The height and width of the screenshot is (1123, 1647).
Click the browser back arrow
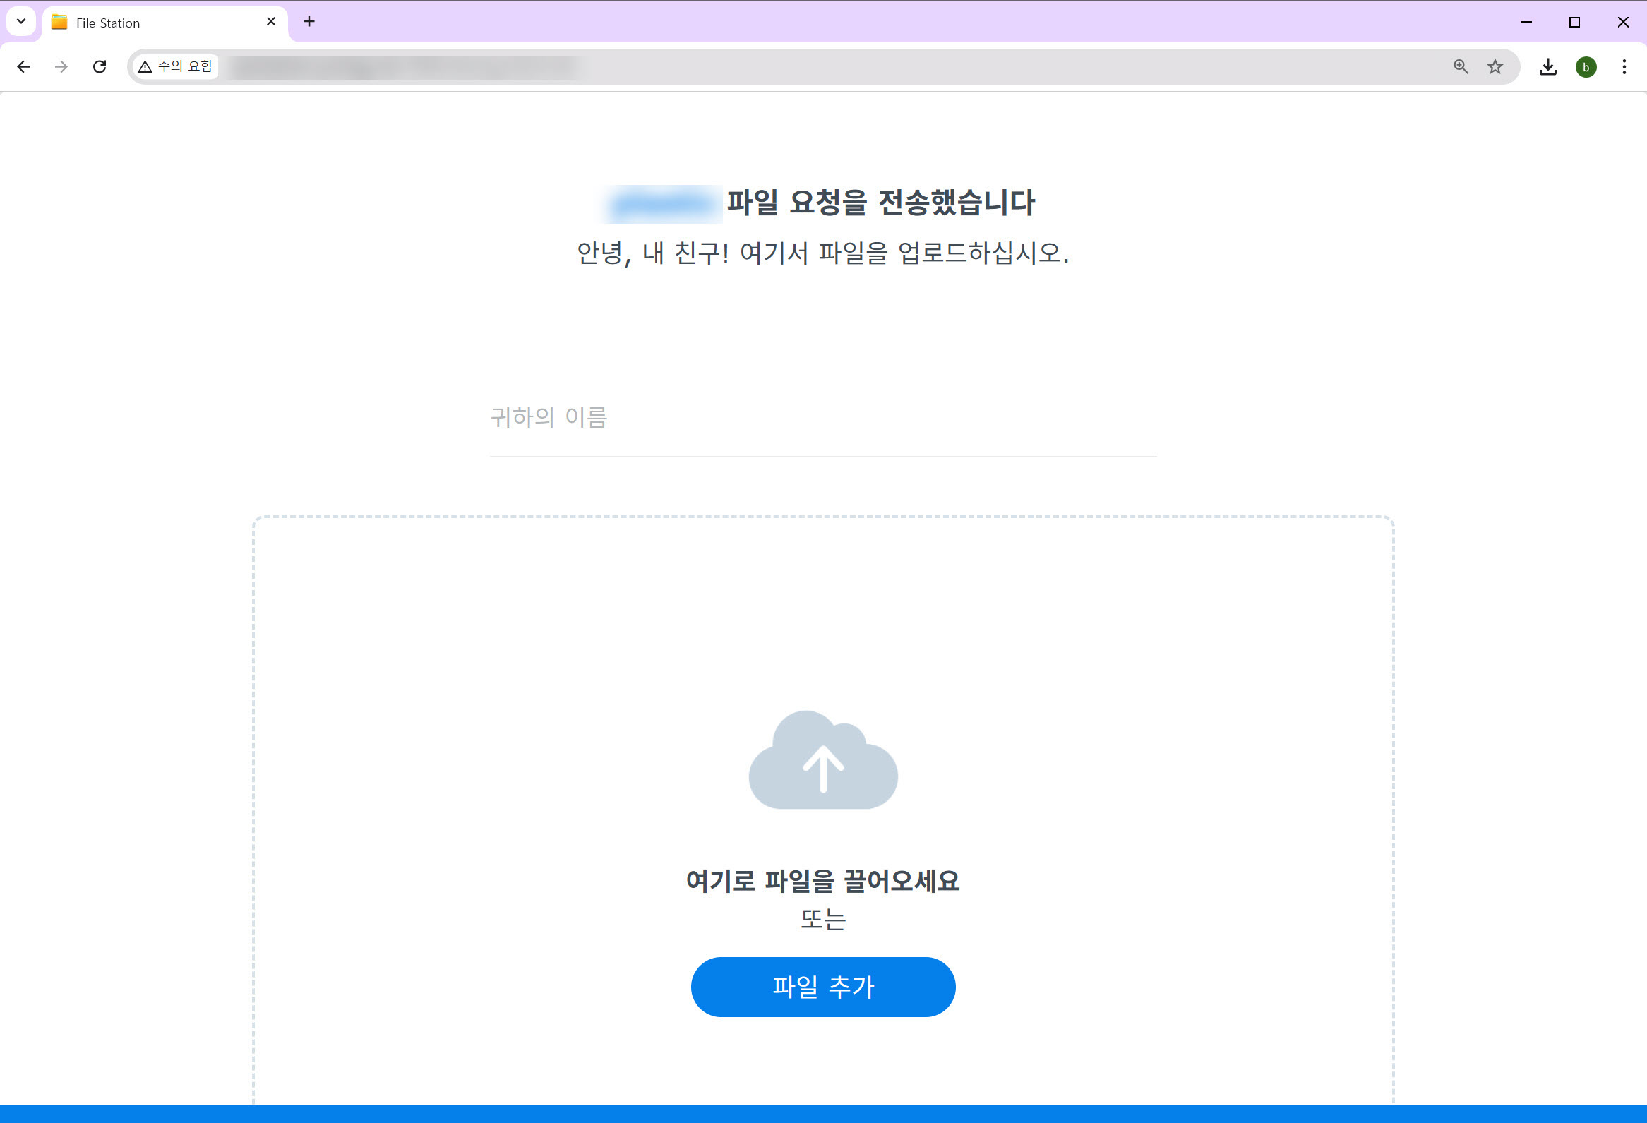[23, 66]
